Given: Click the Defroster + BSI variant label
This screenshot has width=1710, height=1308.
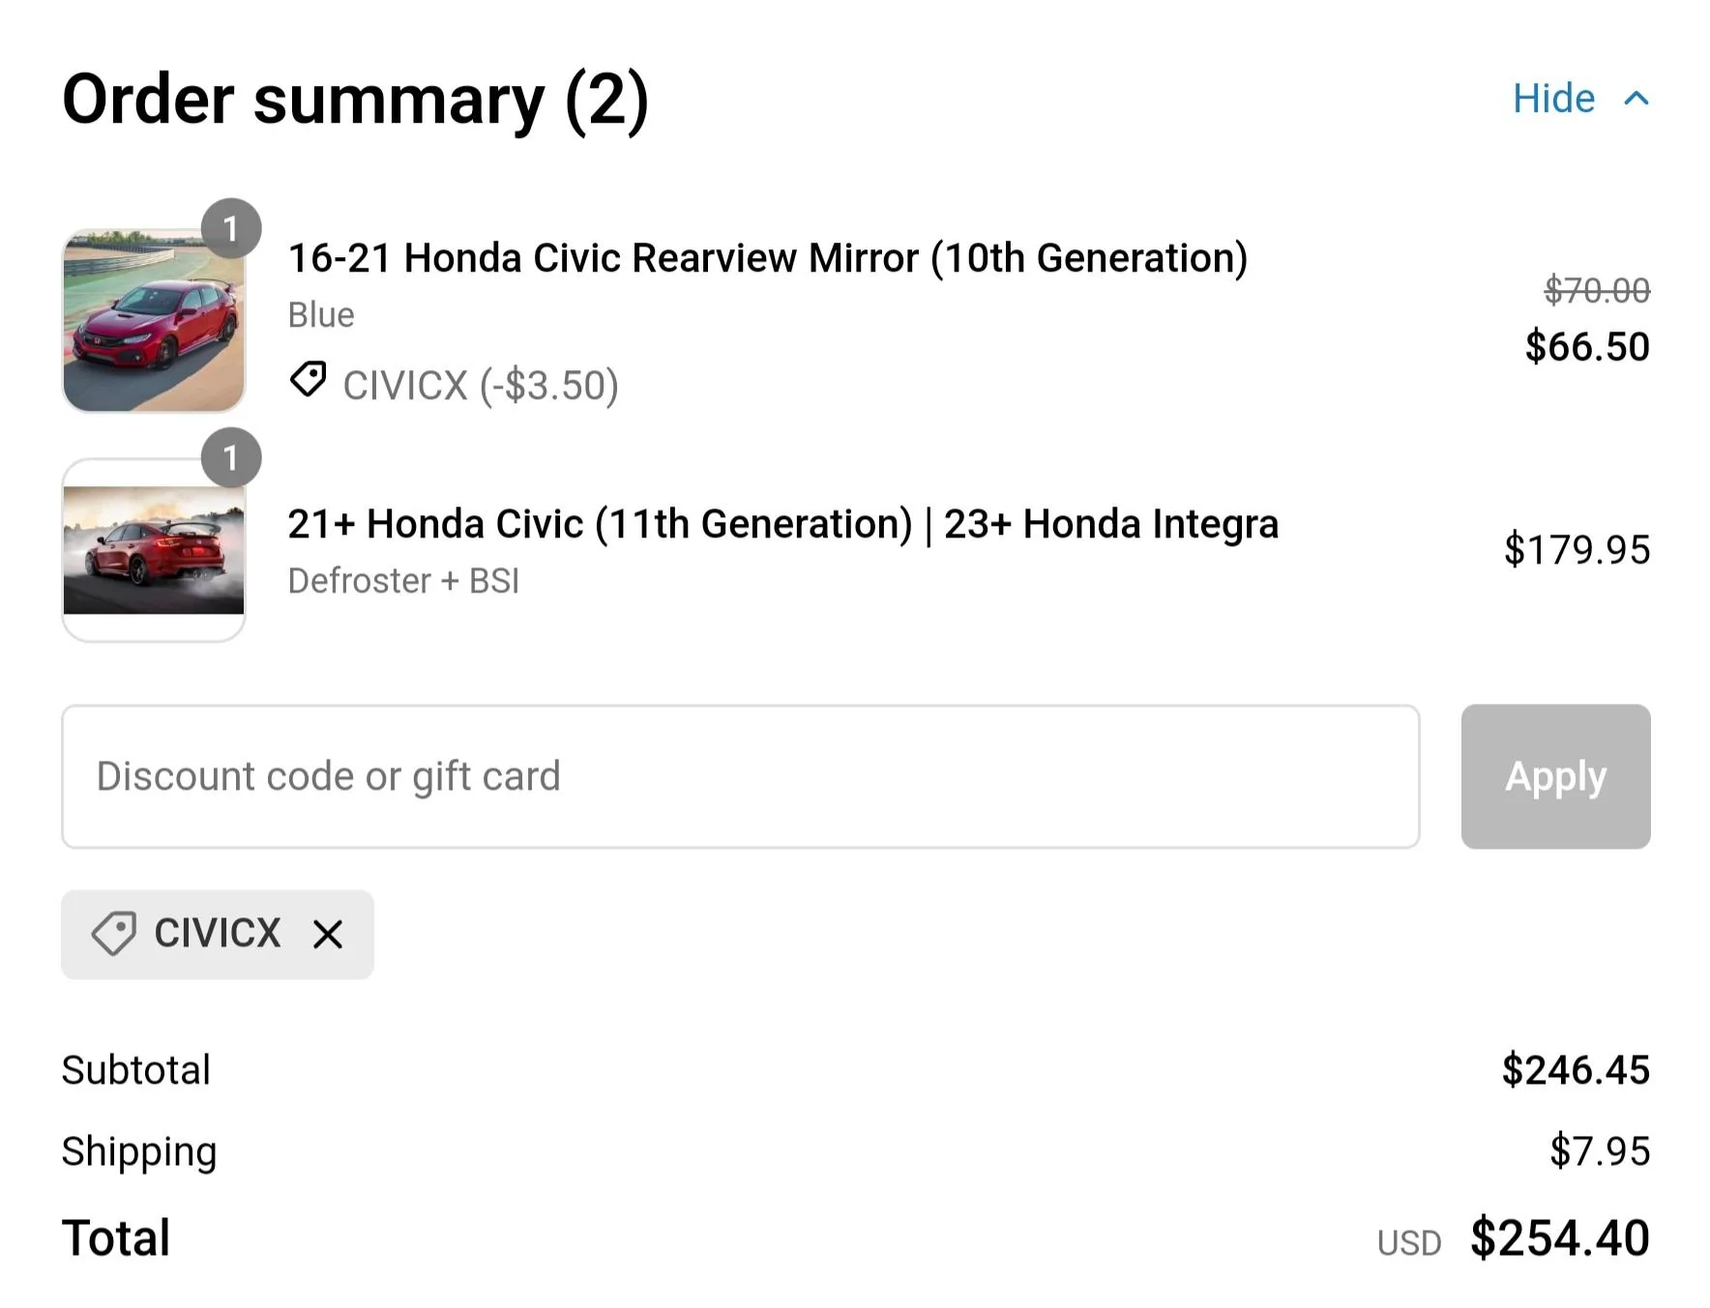Looking at the screenshot, I should pos(403,580).
